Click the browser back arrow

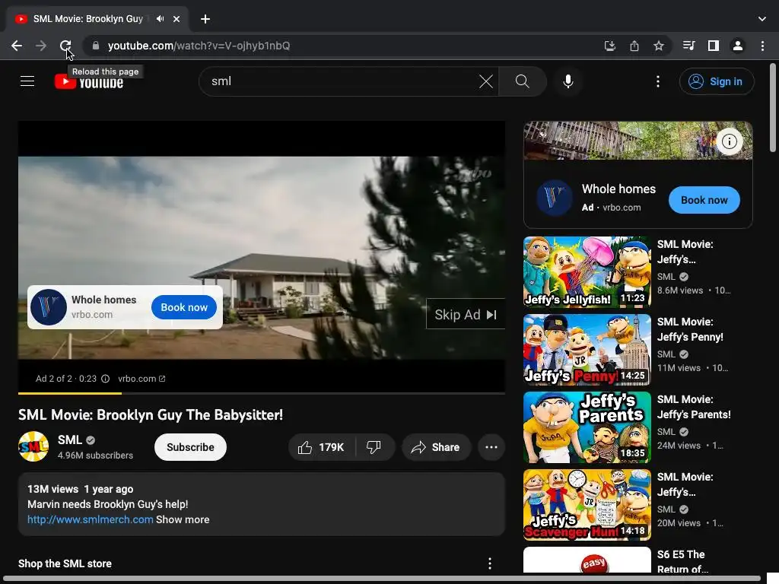[17, 46]
